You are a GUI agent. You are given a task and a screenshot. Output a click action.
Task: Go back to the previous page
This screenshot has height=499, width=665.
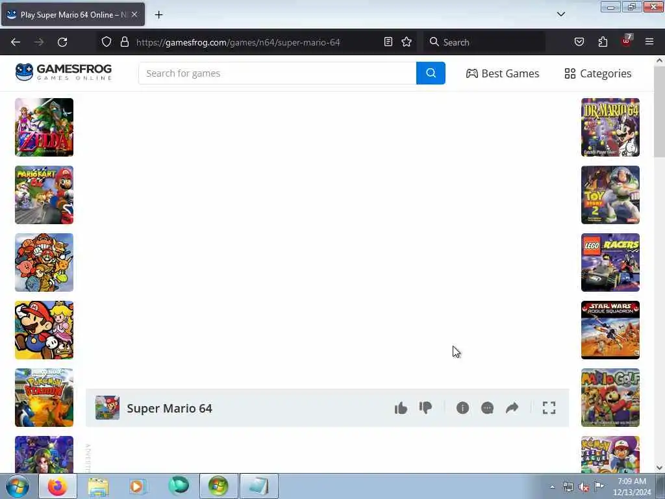pyautogui.click(x=16, y=42)
